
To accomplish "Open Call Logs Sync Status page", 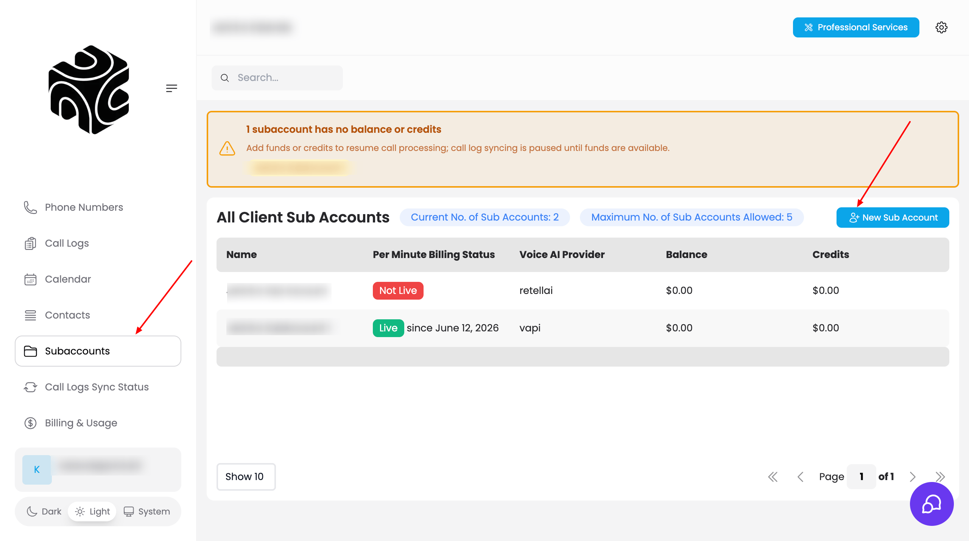I will [x=98, y=387].
